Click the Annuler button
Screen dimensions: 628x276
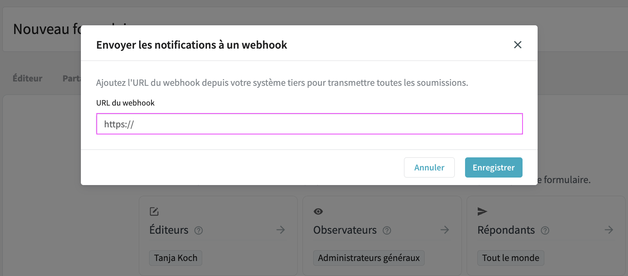coord(429,167)
